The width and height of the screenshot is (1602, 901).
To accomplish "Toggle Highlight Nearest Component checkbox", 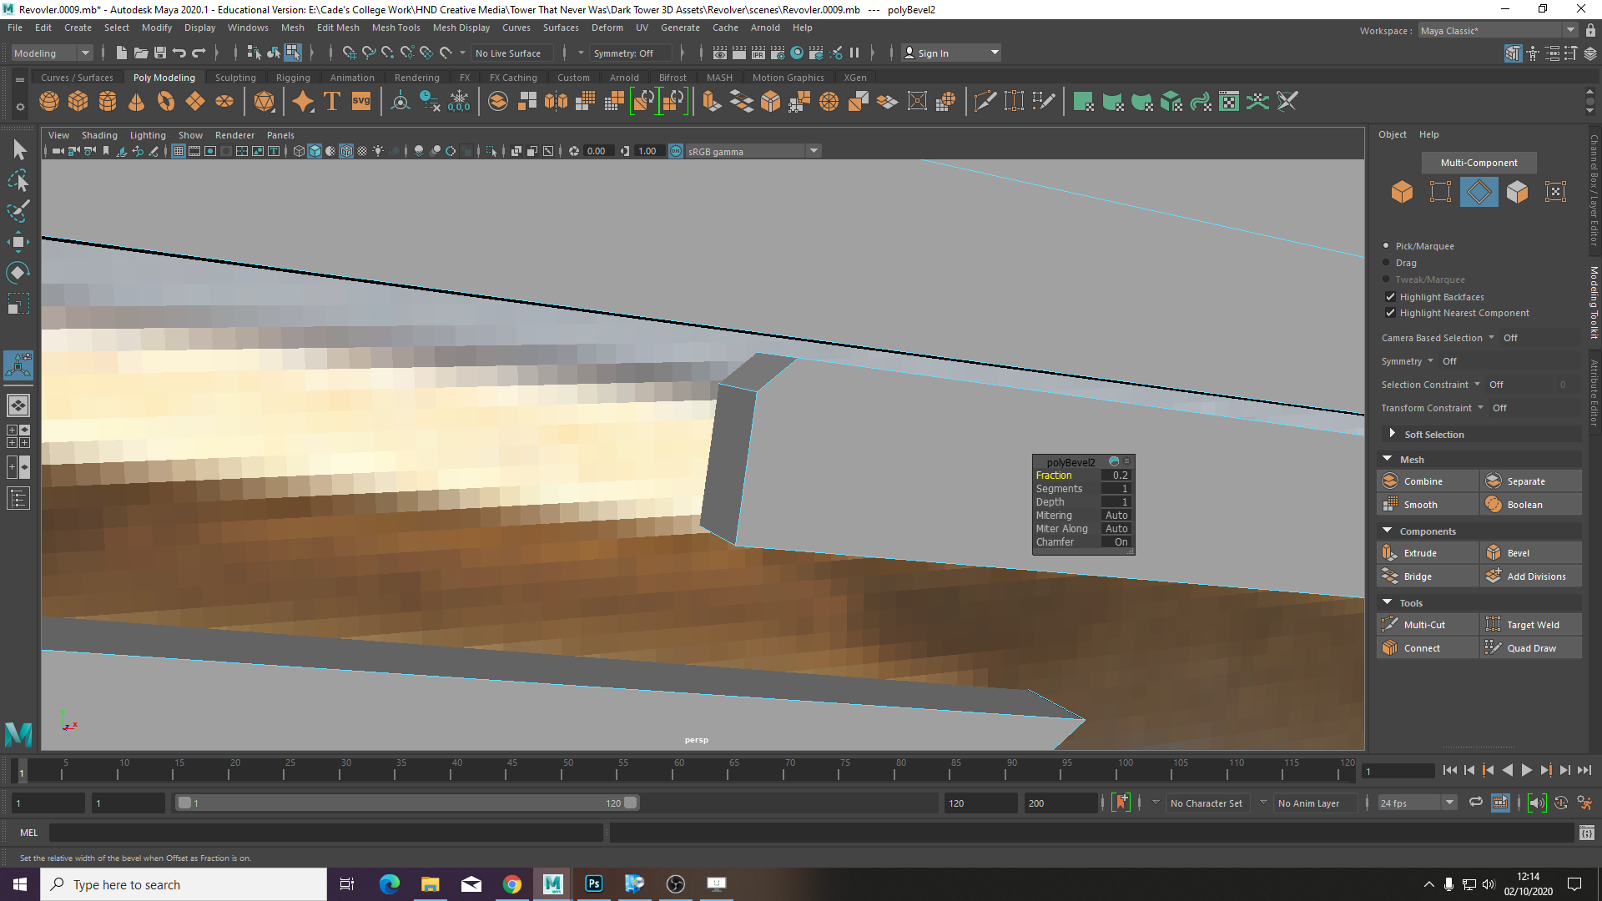I will [x=1390, y=313].
